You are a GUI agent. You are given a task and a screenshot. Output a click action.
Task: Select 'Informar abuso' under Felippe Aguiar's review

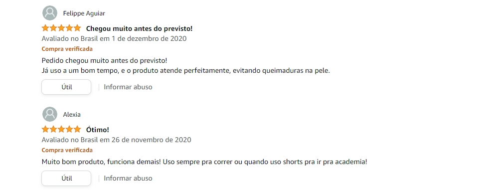click(x=128, y=87)
